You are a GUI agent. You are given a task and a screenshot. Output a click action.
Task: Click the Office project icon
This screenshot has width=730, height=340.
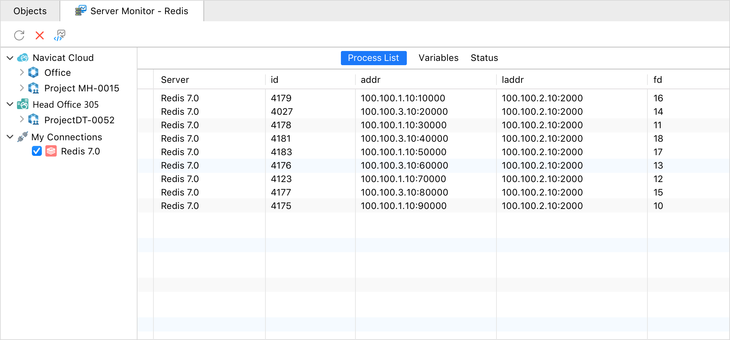[x=33, y=73]
